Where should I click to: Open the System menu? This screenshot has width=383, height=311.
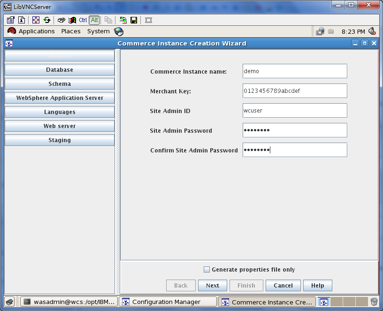[x=99, y=31]
